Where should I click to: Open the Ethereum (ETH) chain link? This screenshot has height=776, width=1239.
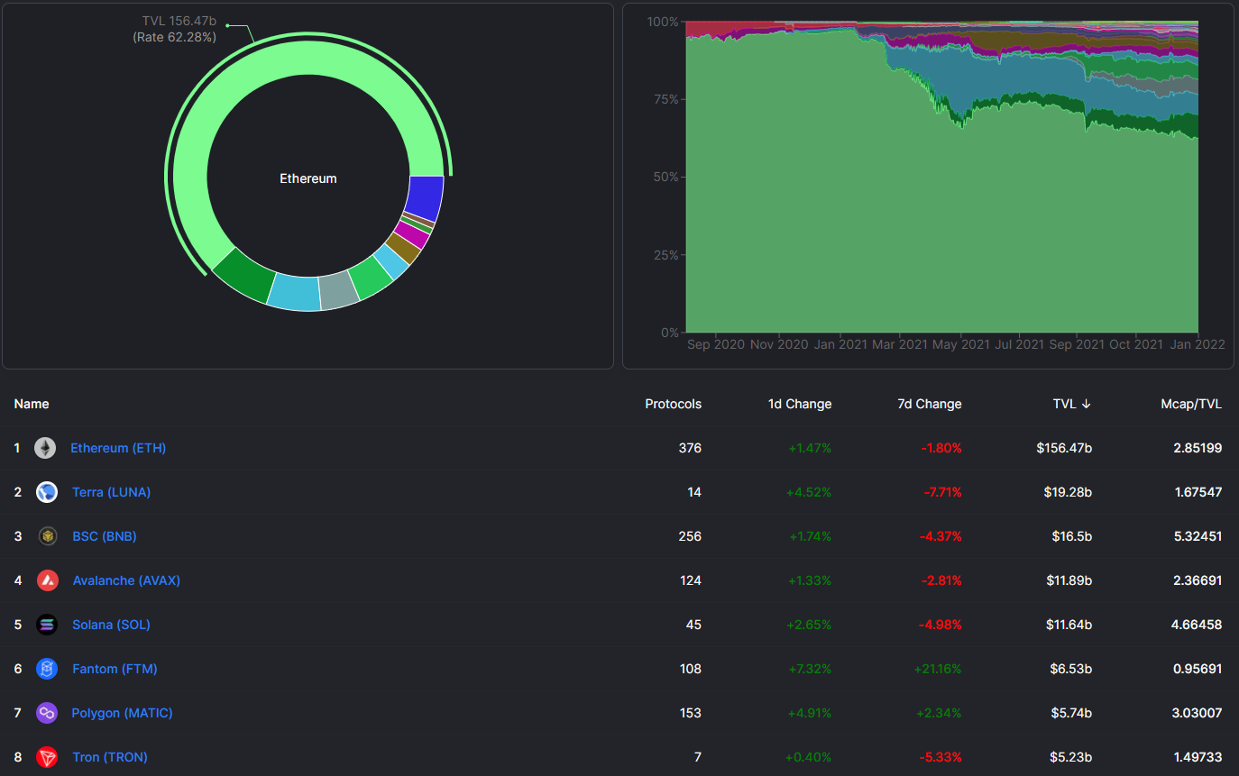point(118,448)
